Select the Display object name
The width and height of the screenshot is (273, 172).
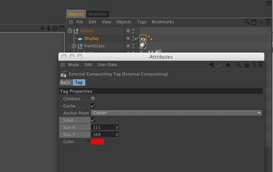(91, 38)
